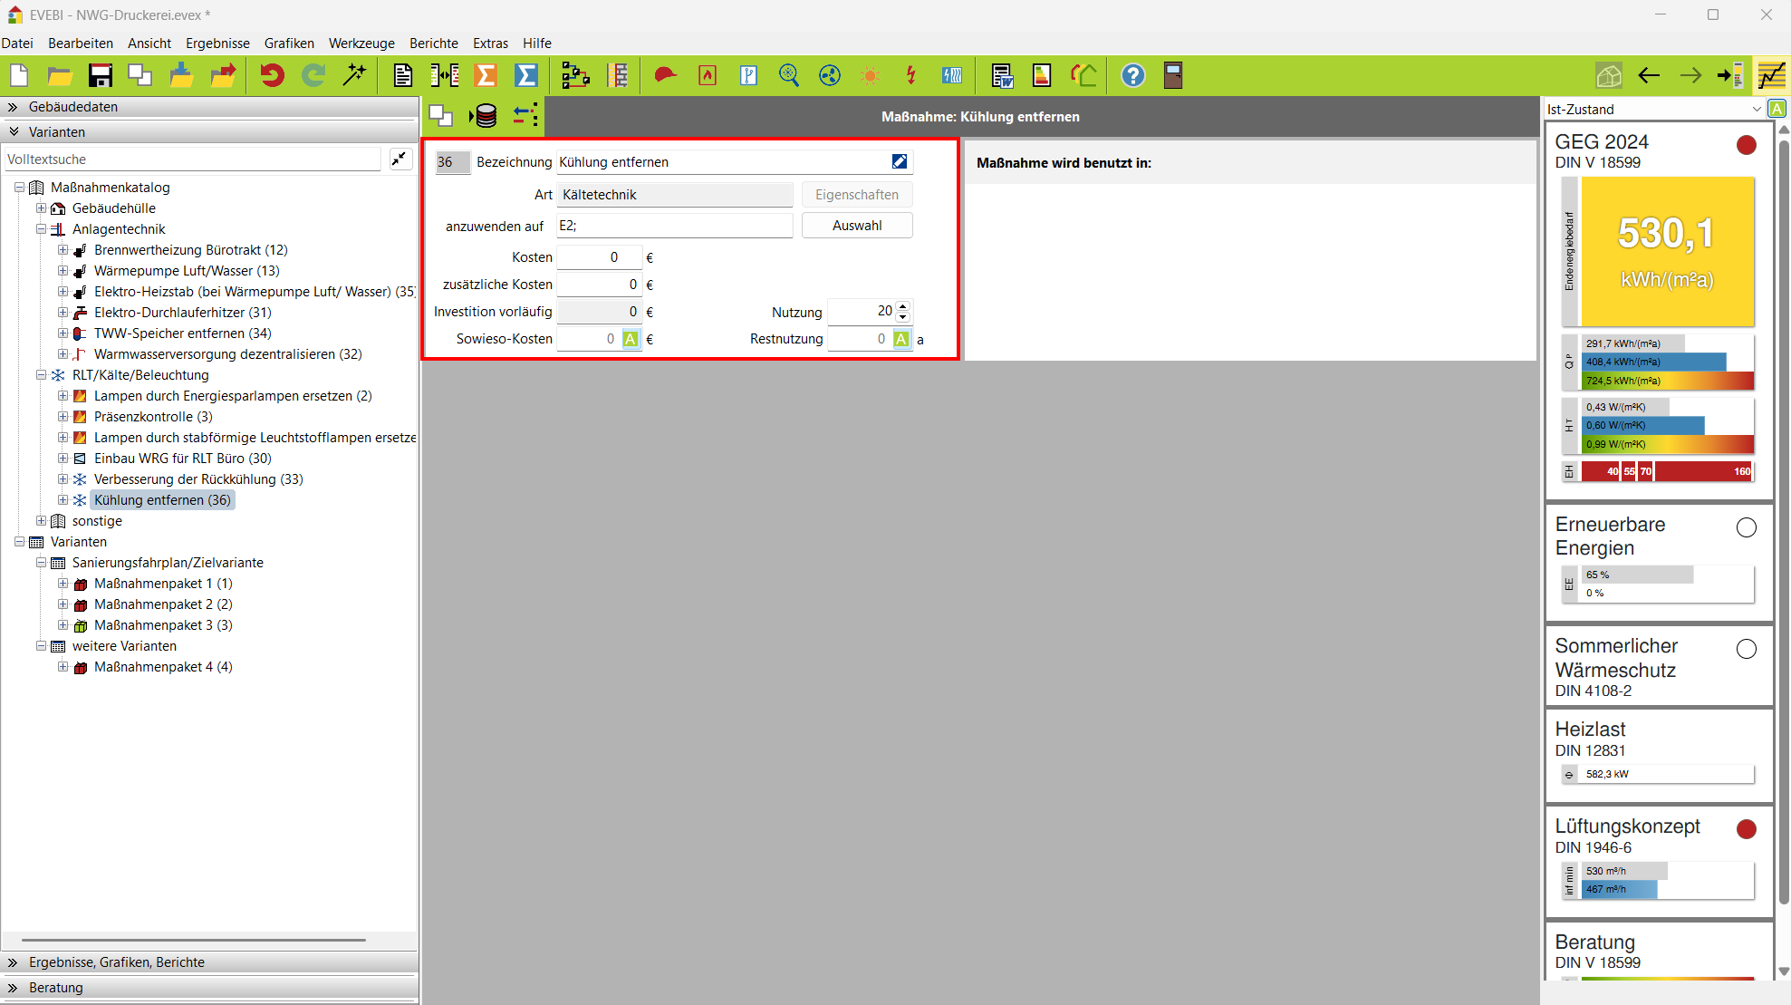1791x1005 pixels.
Task: Click the magic wand assistant icon
Action: (354, 76)
